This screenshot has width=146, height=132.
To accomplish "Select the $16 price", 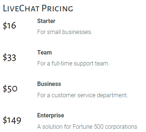I will click(x=9, y=26).
